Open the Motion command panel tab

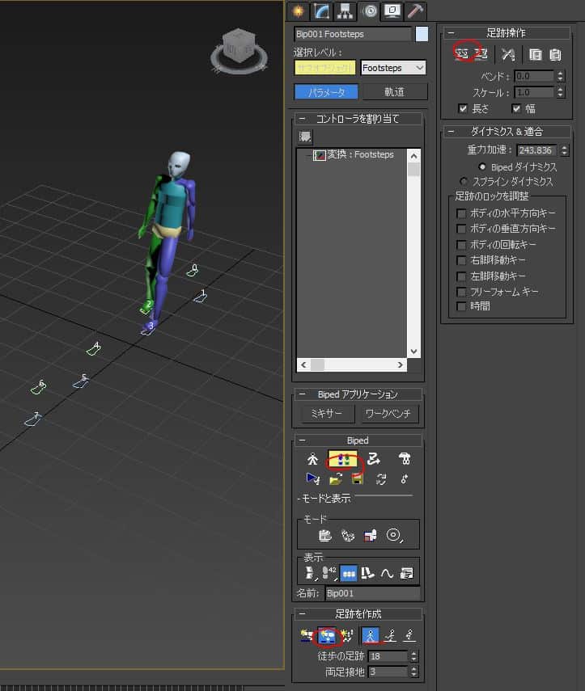click(x=371, y=11)
